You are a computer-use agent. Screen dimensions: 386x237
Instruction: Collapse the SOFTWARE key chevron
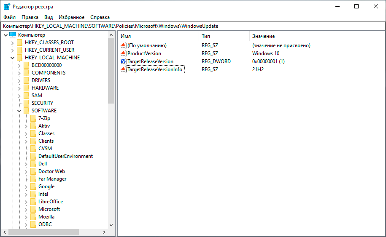19,111
